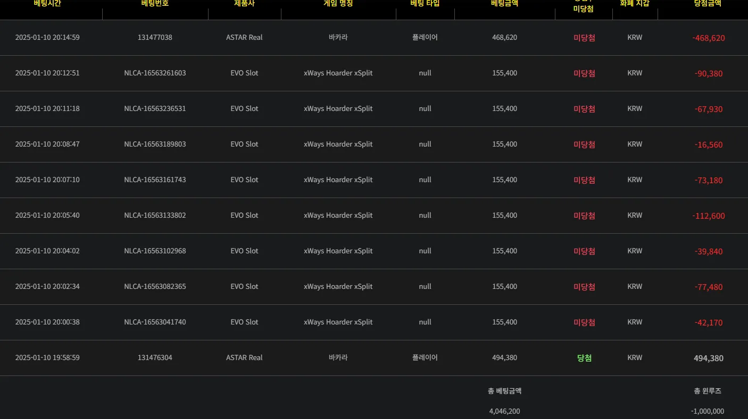Select bet number NLCA-16563041740
This screenshot has width=748, height=419.
[155, 322]
